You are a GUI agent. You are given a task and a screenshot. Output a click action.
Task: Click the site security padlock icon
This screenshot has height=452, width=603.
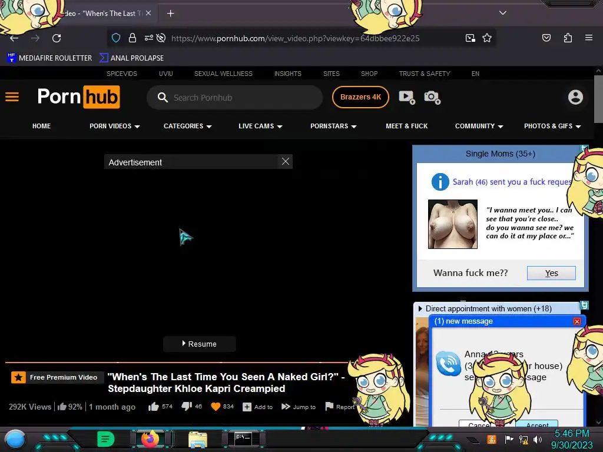tap(132, 38)
